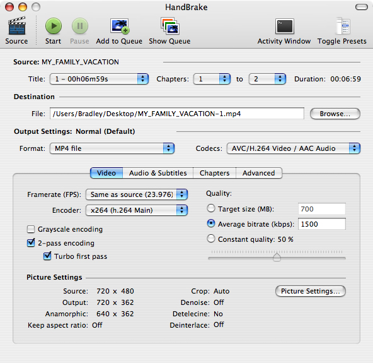The width and height of the screenshot is (373, 363).
Task: Click the constant quality slider handle
Action: [x=277, y=257]
